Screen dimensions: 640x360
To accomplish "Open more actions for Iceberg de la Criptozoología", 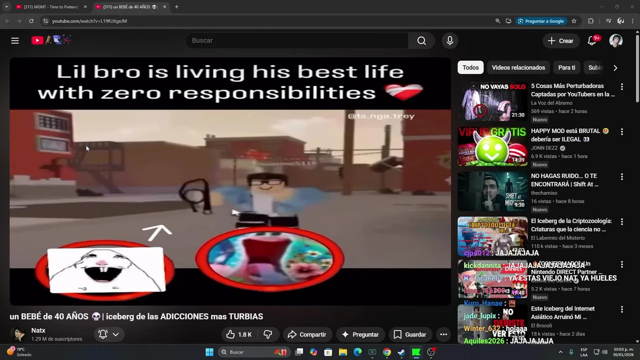I will tap(622, 221).
